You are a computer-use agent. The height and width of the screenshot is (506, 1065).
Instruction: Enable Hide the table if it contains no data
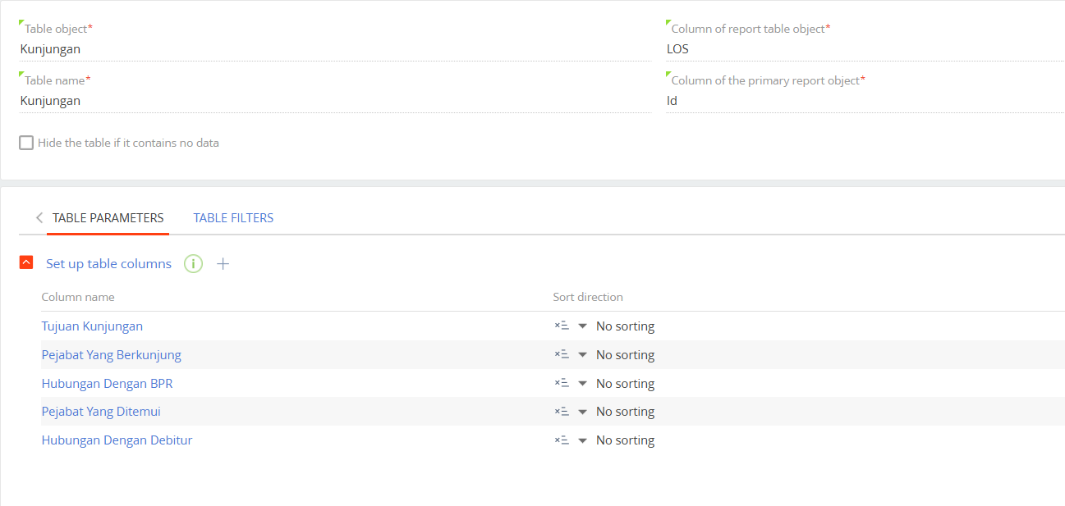pyautogui.click(x=26, y=143)
